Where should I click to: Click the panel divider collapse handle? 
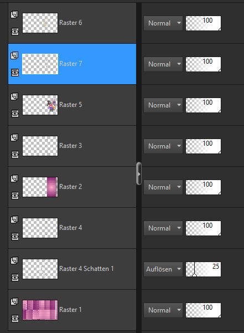[139, 173]
